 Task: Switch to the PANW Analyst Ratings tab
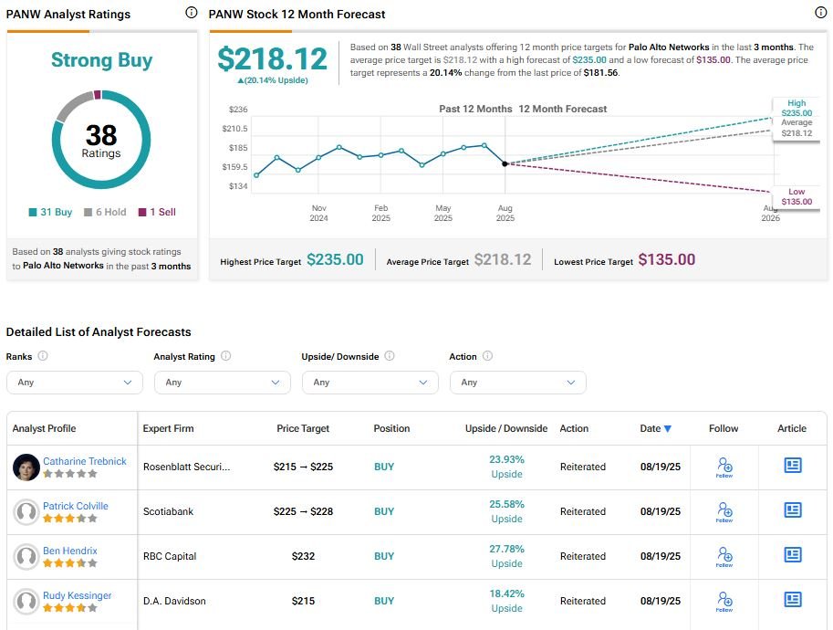pyautogui.click(x=69, y=14)
